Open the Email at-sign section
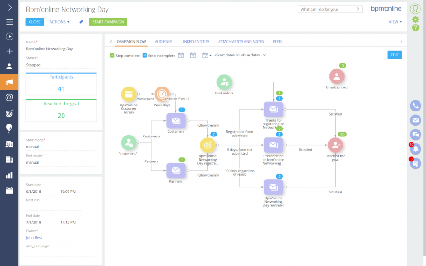This screenshot has height=266, width=426. (9, 97)
